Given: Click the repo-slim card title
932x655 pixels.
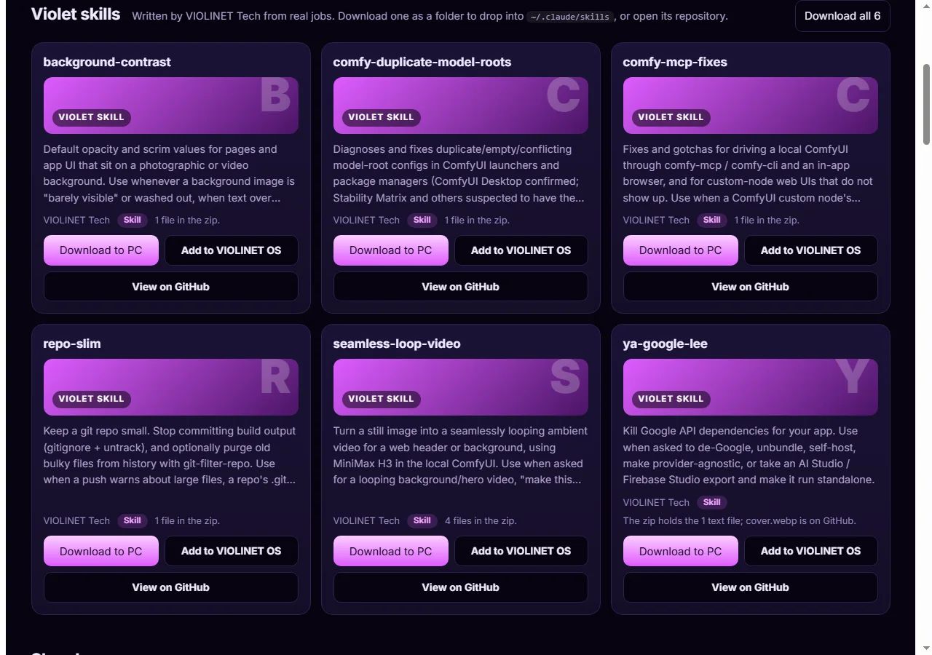Looking at the screenshot, I should pos(72,344).
